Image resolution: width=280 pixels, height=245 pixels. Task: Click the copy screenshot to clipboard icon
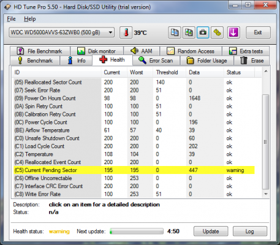189,32
